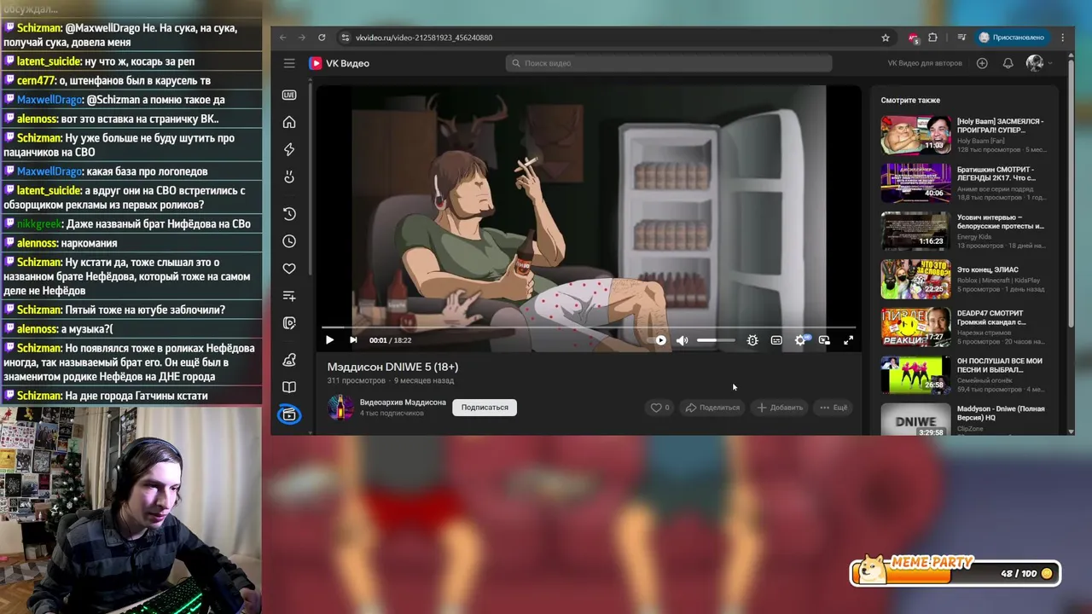
Task: Open Братишкин СМОТРИТ ЛЕГЕНДЫ 2К17 video
Action: (x=964, y=182)
